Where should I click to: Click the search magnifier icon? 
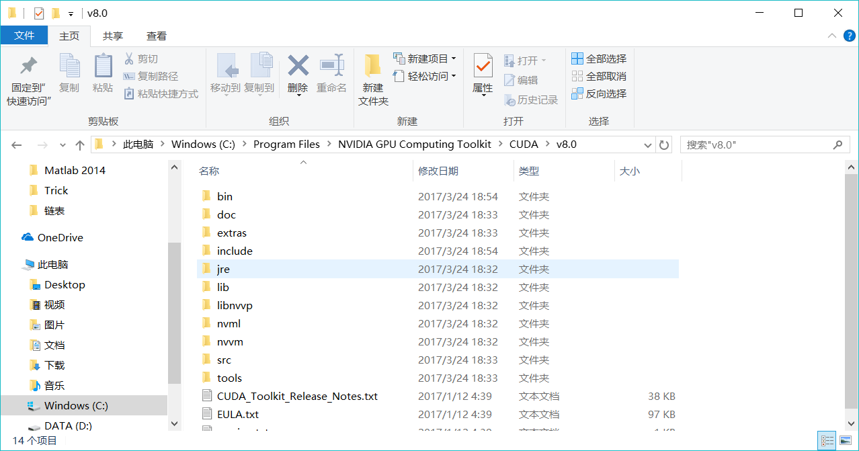click(837, 145)
